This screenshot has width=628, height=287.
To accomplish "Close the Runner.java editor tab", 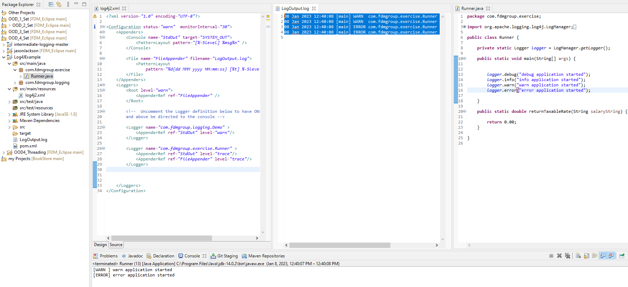I will tap(488, 8).
